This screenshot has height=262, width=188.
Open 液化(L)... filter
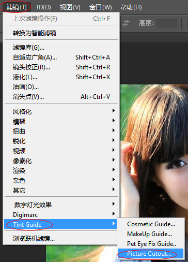coord(61,77)
